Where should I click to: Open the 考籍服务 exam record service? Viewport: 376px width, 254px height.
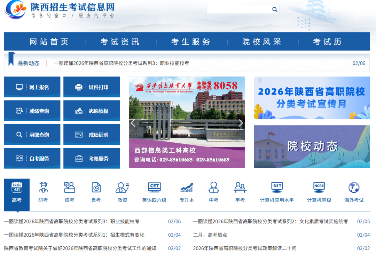click(x=91, y=158)
